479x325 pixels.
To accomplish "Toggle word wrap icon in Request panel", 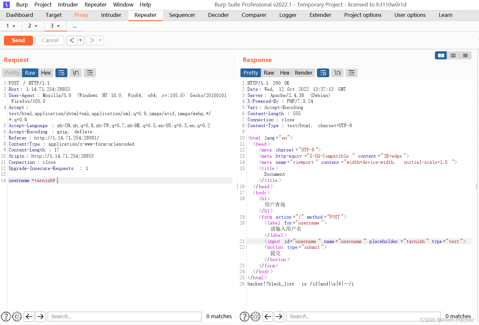I will point(61,73).
